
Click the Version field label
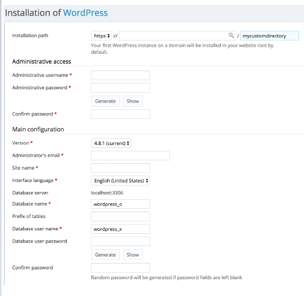21,143
